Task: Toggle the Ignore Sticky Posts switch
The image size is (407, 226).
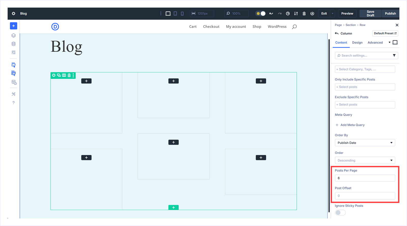Action: click(x=340, y=213)
